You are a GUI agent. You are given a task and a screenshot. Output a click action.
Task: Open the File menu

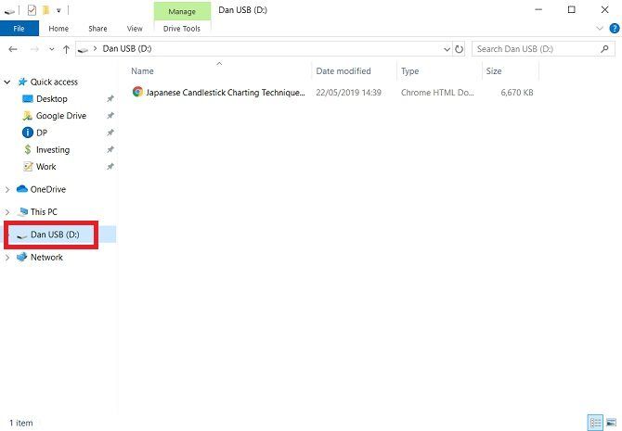pyautogui.click(x=19, y=29)
